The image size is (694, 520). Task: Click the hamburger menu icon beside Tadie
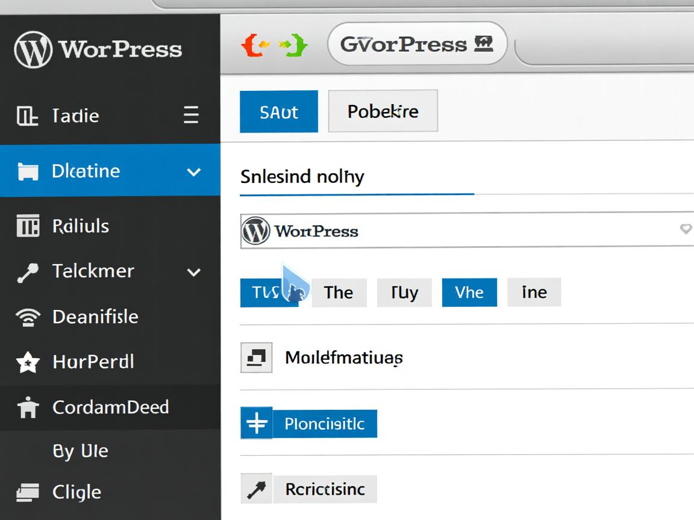click(191, 114)
